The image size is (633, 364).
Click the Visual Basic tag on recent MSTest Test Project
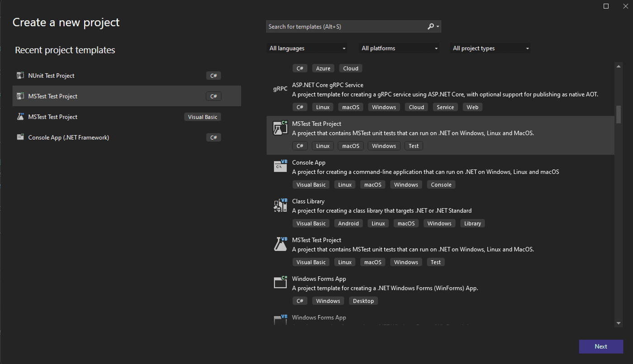(203, 117)
